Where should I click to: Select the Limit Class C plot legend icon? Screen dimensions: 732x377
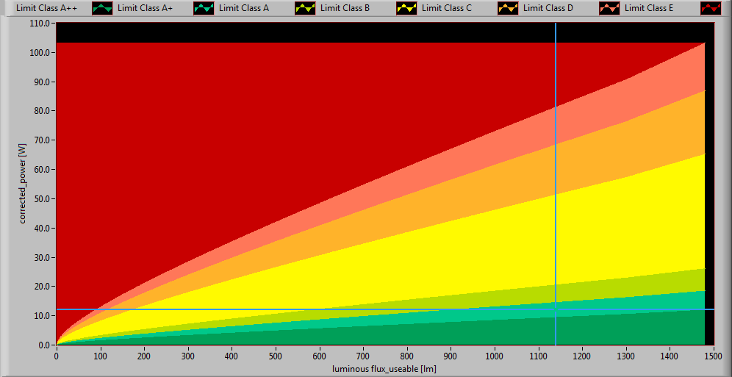coord(509,8)
